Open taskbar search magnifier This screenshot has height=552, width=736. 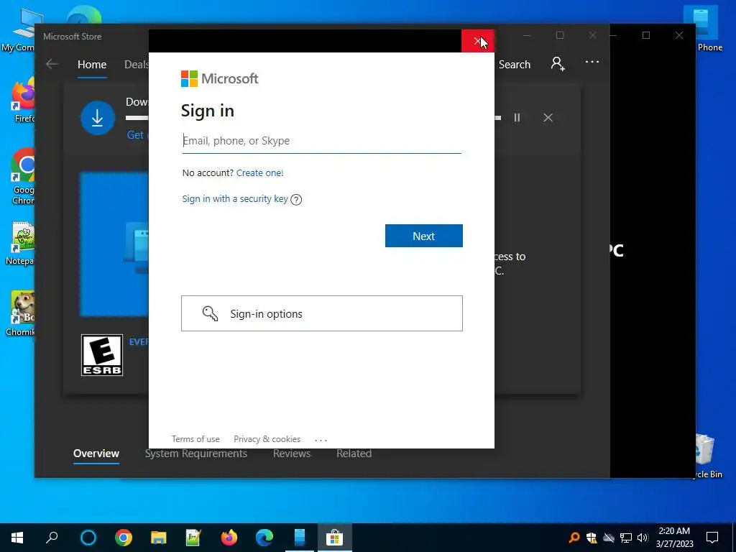(52, 538)
